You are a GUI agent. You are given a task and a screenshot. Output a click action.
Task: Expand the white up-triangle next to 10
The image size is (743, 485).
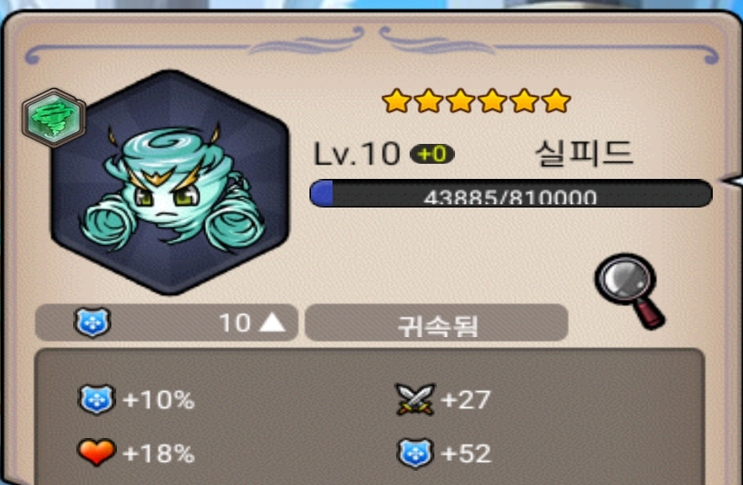(x=273, y=323)
